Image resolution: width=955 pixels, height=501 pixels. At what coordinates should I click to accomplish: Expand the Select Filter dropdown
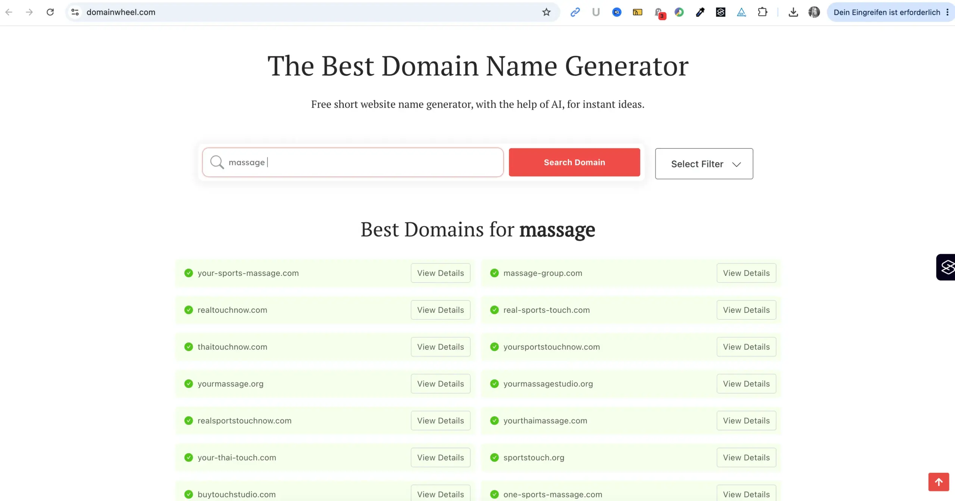coord(704,164)
